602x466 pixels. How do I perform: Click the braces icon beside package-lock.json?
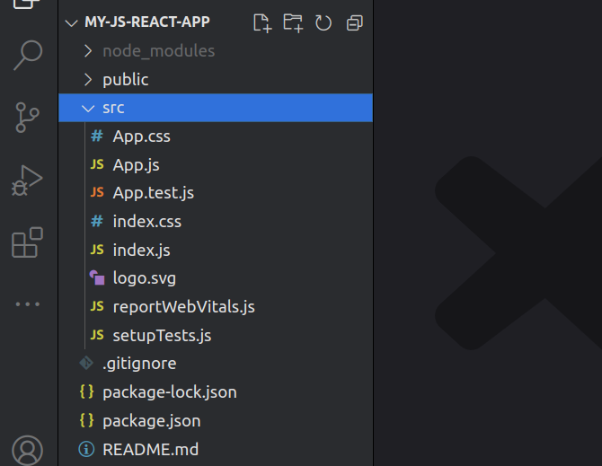(86, 391)
